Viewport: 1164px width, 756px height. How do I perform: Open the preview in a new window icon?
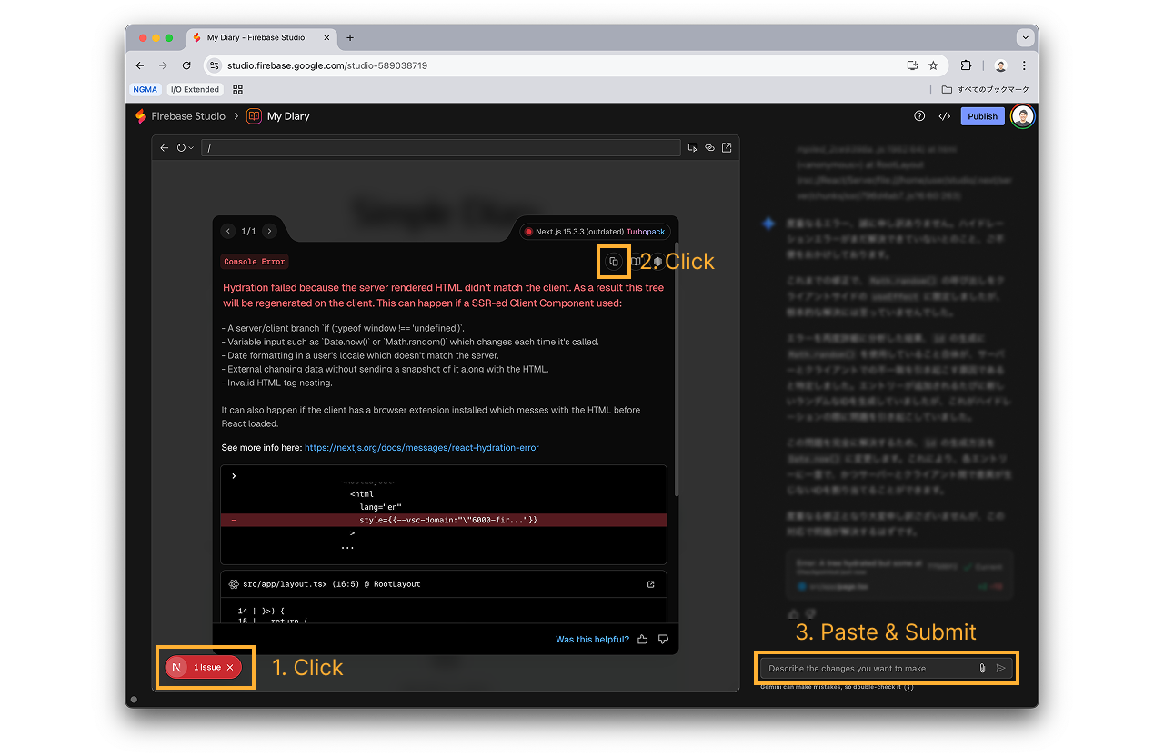(x=726, y=147)
